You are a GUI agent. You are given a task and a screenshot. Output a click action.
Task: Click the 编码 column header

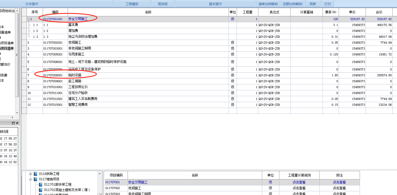pyautogui.click(x=55, y=12)
